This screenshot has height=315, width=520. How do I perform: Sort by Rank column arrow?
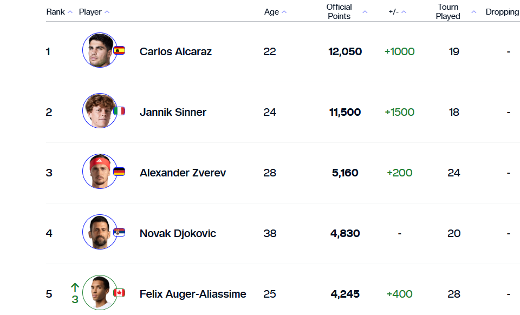coord(70,12)
